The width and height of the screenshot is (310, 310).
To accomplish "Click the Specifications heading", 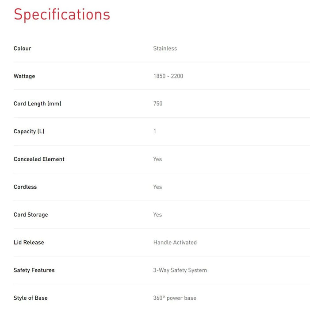I will [62, 15].
